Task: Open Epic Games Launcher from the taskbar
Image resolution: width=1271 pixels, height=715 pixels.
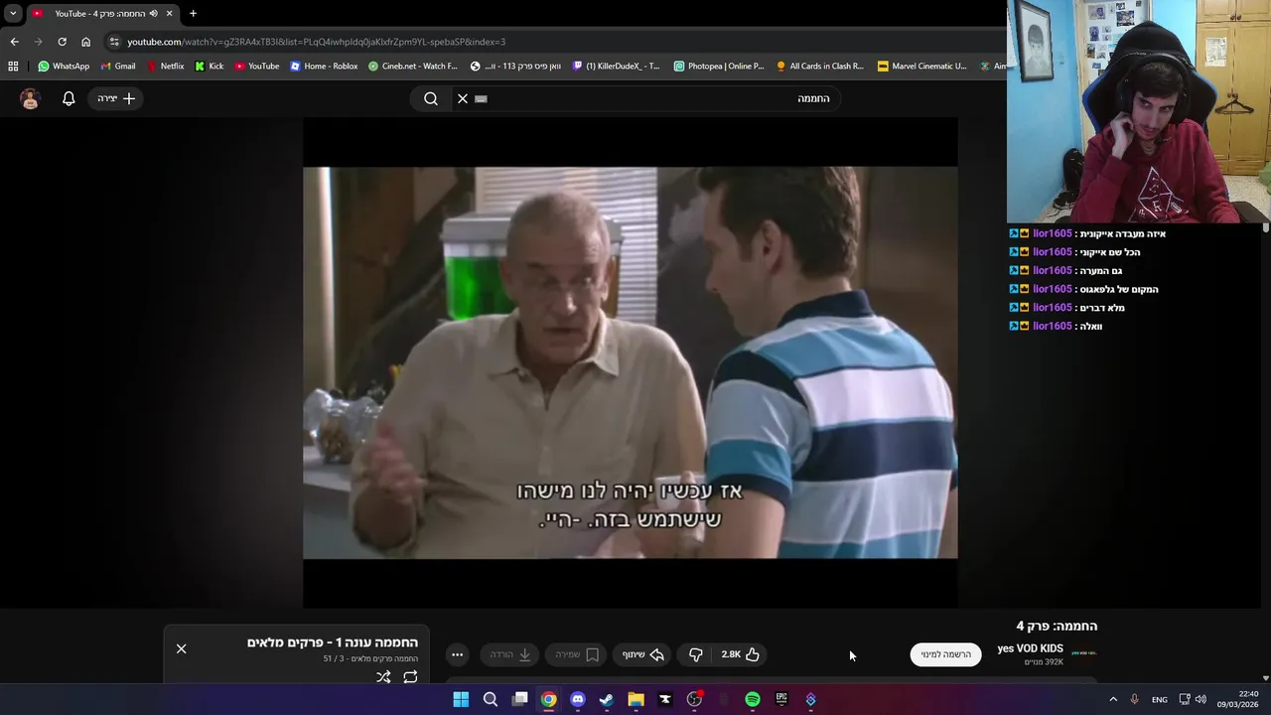Action: point(781,699)
